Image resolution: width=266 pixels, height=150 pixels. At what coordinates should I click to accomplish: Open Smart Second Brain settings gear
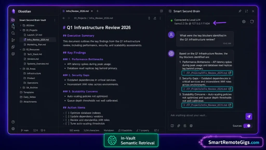click(244, 22)
